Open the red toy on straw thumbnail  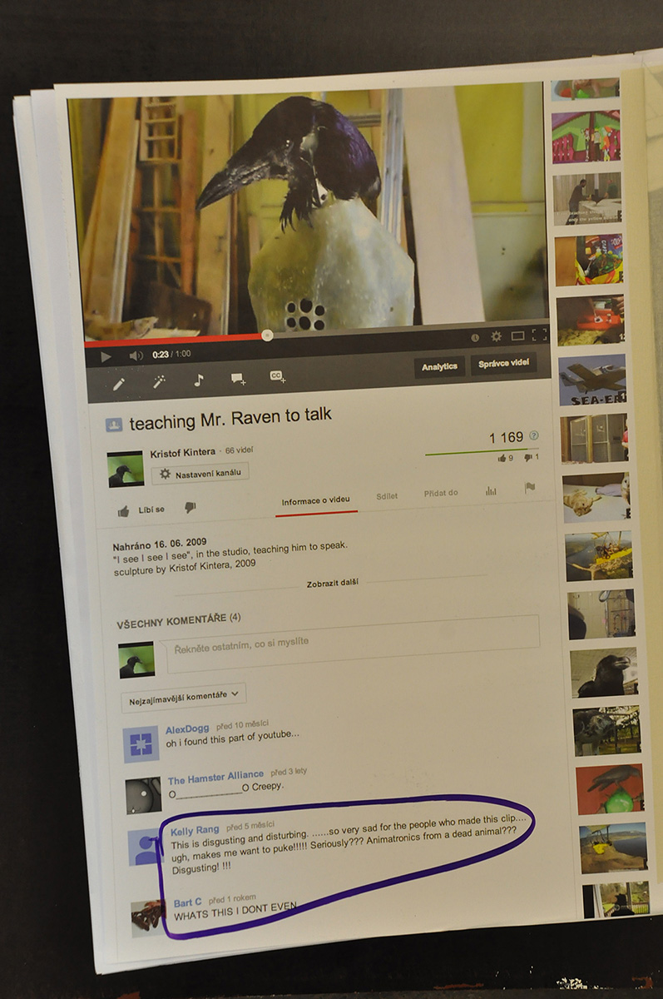(x=591, y=320)
